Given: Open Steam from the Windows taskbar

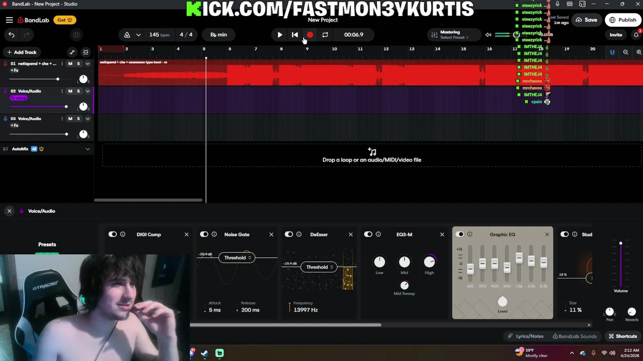Looking at the screenshot, I should click(x=204, y=353).
